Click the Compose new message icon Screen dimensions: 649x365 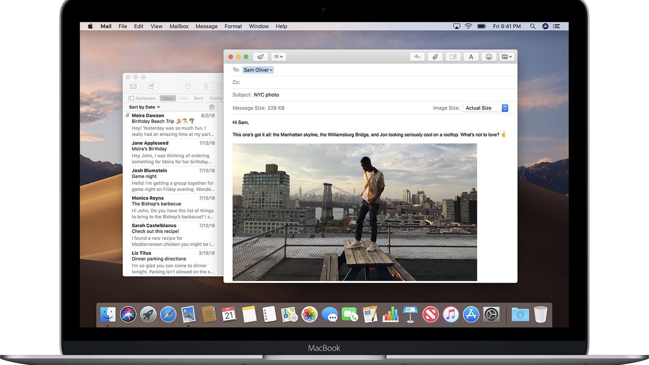coord(150,86)
